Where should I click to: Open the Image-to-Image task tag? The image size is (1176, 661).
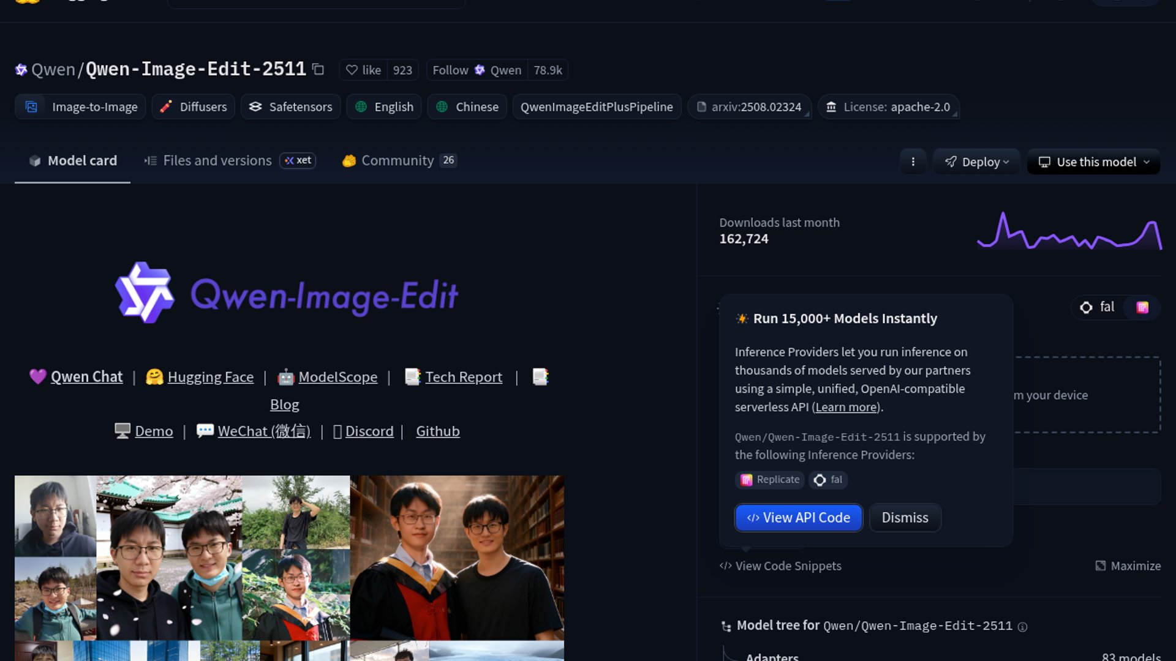point(81,107)
